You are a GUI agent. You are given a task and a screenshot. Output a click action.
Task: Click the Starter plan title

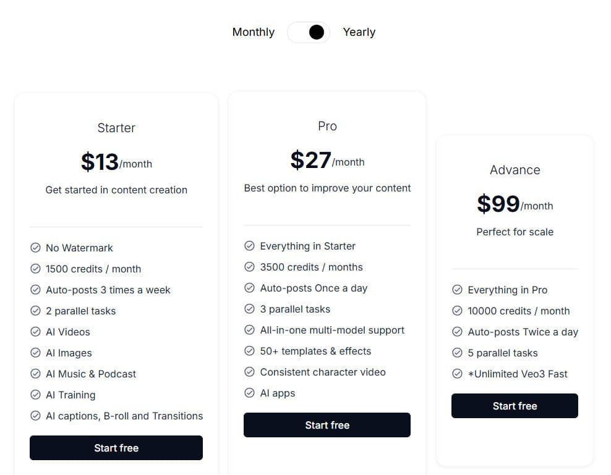pyautogui.click(x=116, y=128)
